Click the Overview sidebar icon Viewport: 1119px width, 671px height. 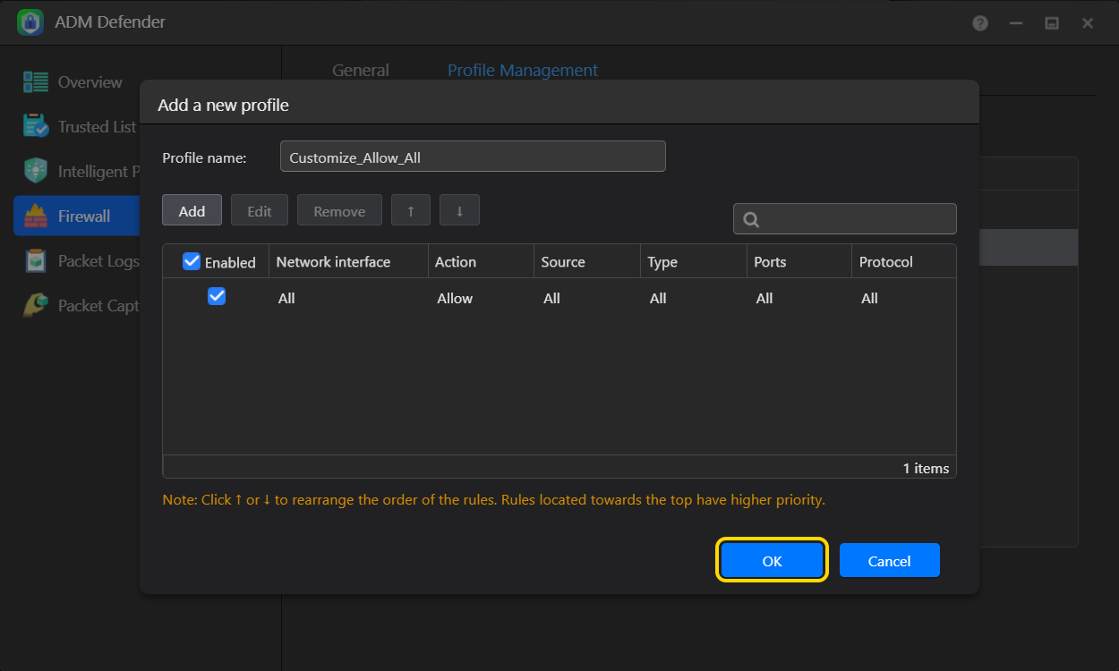click(x=36, y=82)
